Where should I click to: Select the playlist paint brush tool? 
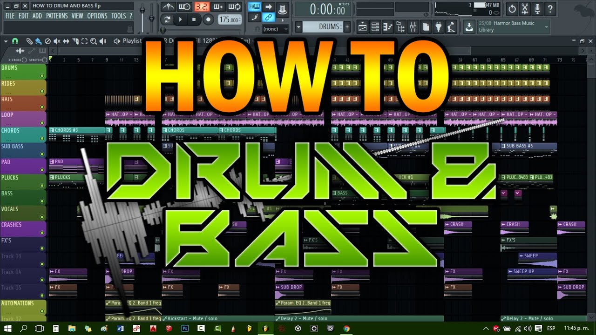[x=38, y=41]
